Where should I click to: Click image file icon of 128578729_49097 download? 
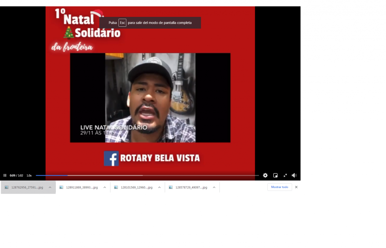tap(171, 187)
